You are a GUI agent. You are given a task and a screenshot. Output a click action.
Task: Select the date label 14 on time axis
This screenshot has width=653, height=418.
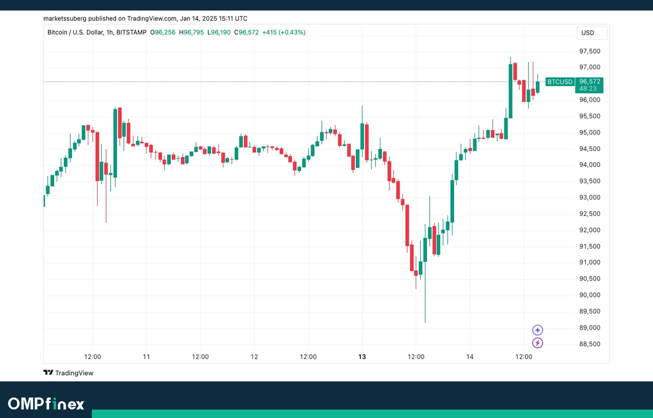[470, 357]
